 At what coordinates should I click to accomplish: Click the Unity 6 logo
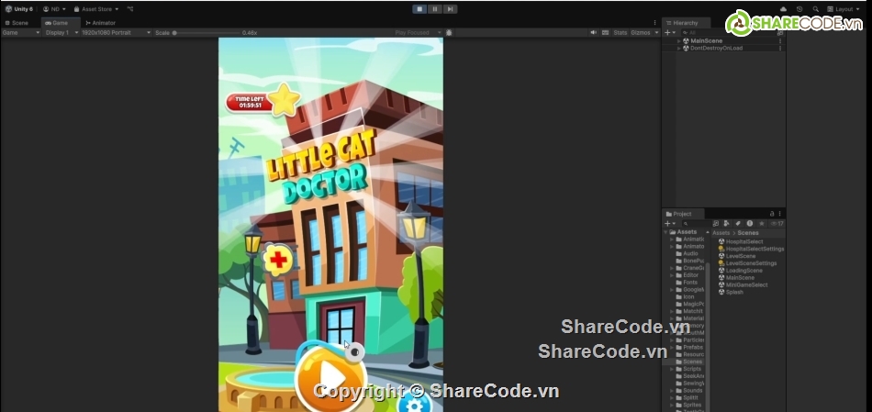(19, 9)
